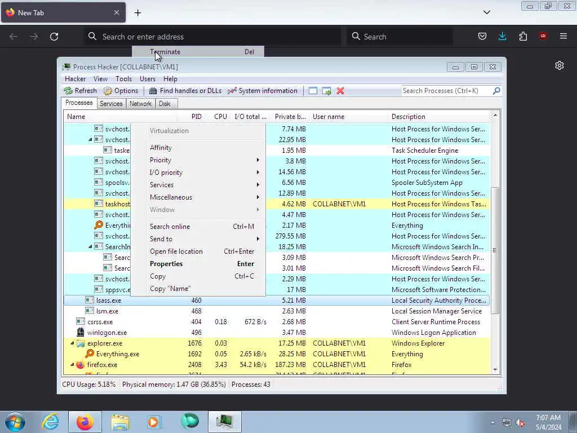
Task: Switch to the Services tab
Action: (111, 104)
